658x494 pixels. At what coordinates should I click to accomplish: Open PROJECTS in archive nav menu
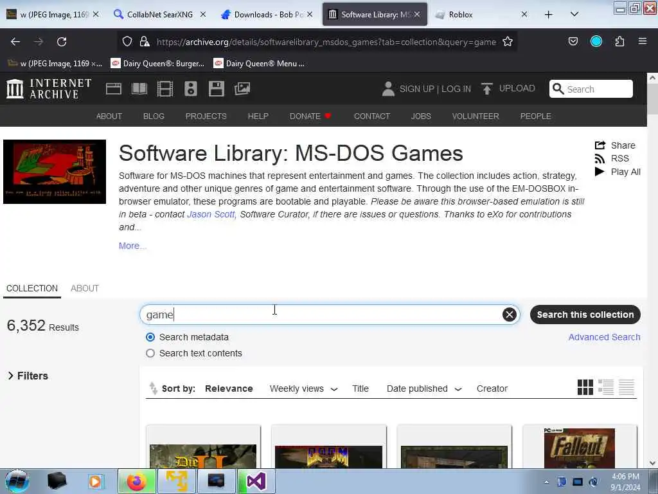(x=206, y=116)
